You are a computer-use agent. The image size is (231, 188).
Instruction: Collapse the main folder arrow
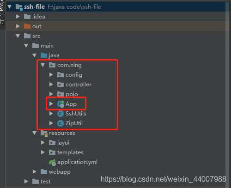(26, 46)
